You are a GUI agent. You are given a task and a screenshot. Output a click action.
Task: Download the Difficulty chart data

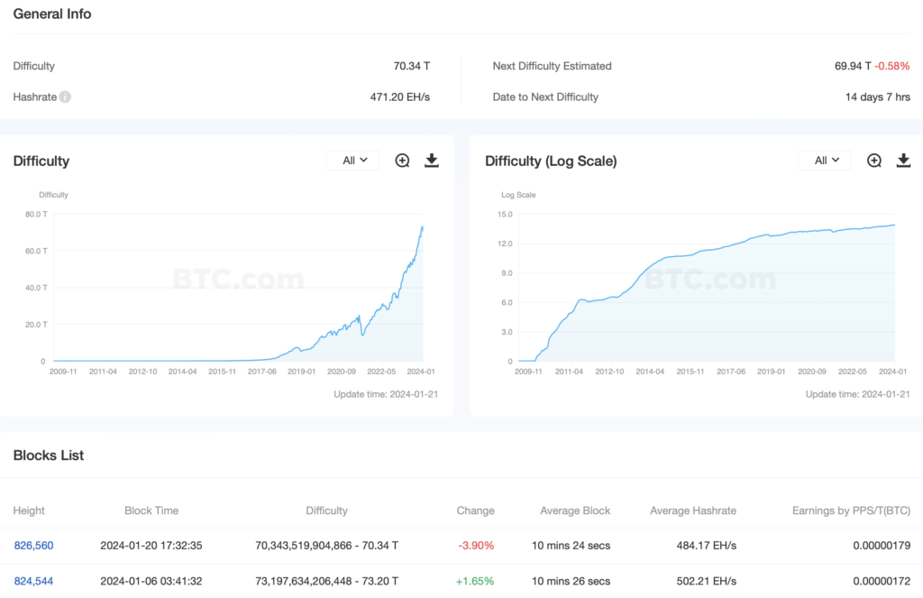(x=432, y=161)
